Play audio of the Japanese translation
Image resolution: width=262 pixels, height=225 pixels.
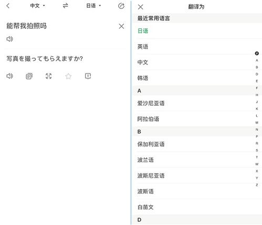9,76
